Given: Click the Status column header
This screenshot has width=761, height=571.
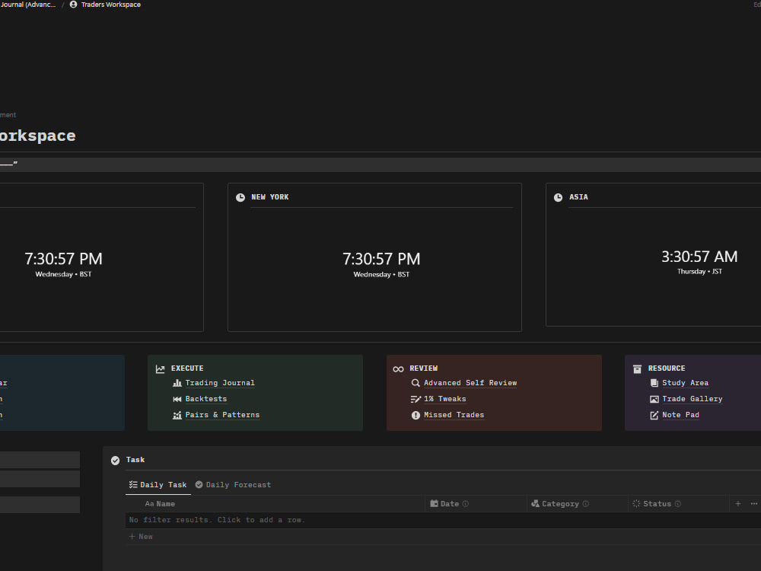Looking at the screenshot, I should (679, 504).
